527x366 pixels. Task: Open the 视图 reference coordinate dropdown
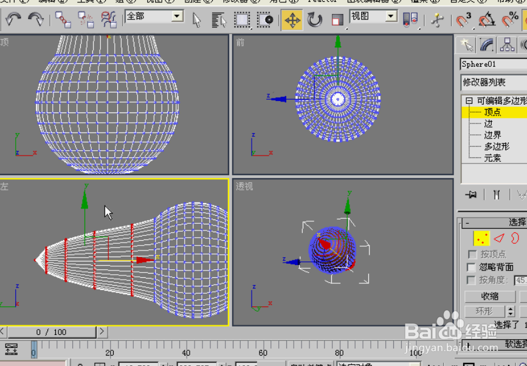pyautogui.click(x=371, y=16)
